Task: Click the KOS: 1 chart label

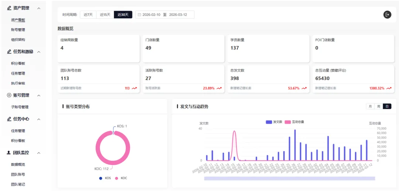Action: [122, 126]
